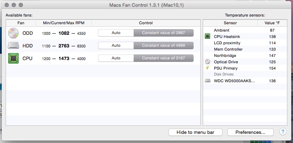This screenshot has width=293, height=143.
Task: Click Hide to menu bar button
Action: 195,132
